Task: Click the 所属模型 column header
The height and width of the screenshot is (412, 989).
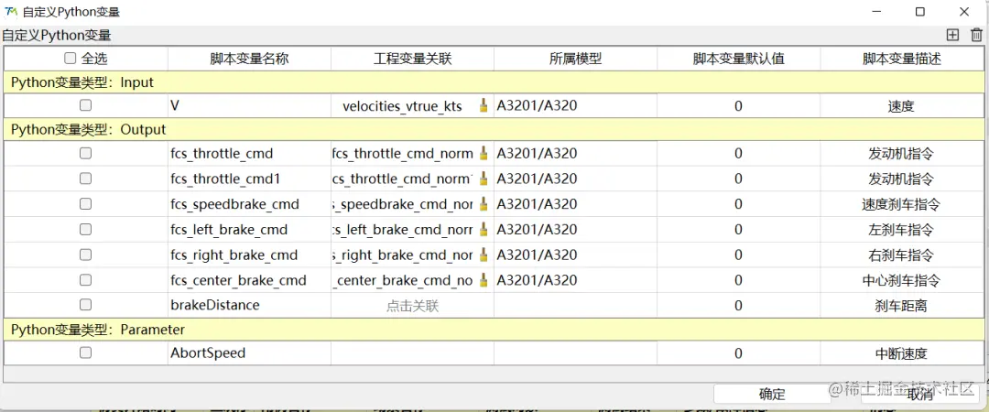Action: 575,60
